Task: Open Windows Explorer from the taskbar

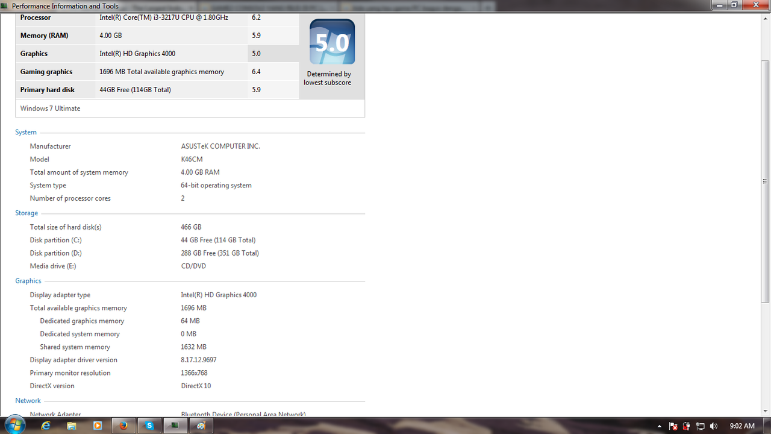Action: coord(72,426)
